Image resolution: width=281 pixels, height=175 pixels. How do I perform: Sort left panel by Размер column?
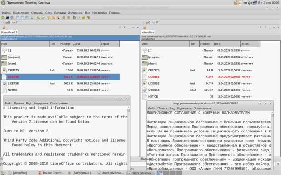[66, 44]
